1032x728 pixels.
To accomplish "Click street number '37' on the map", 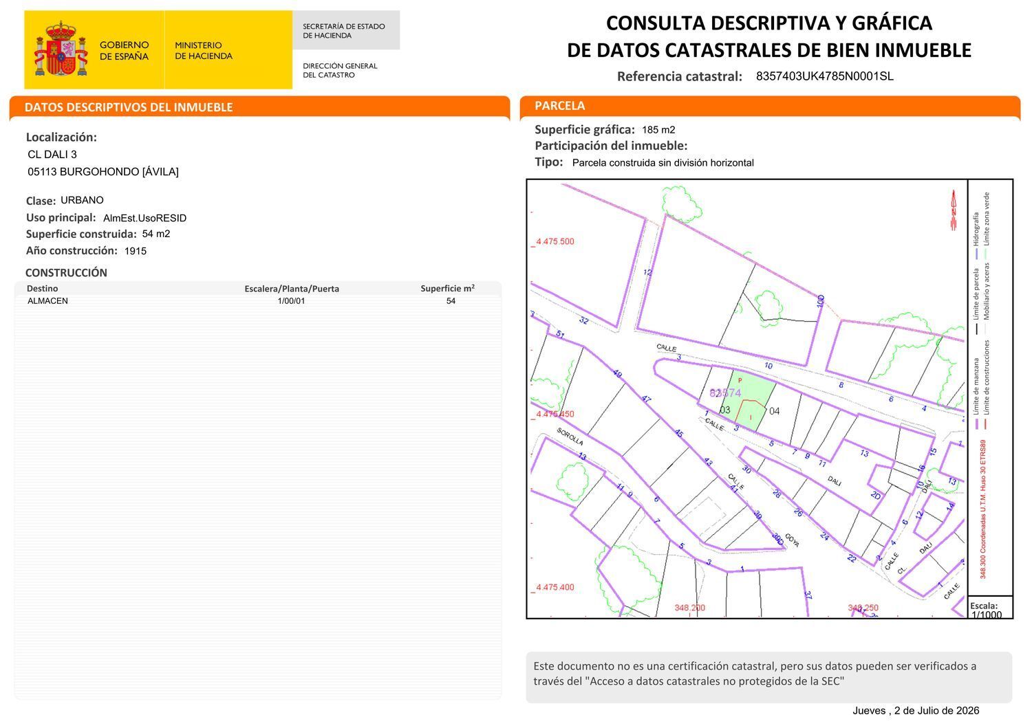I will (x=808, y=595).
